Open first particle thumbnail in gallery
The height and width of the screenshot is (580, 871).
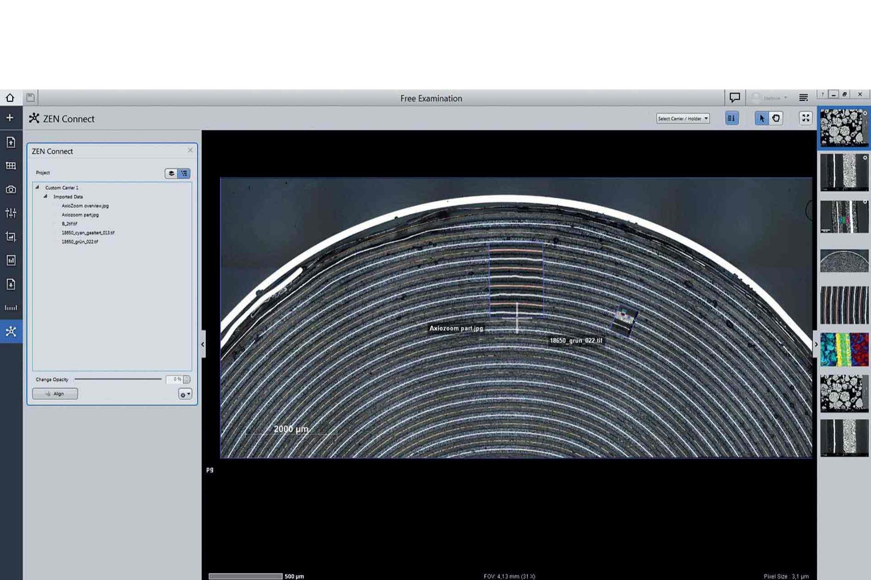coord(844,127)
